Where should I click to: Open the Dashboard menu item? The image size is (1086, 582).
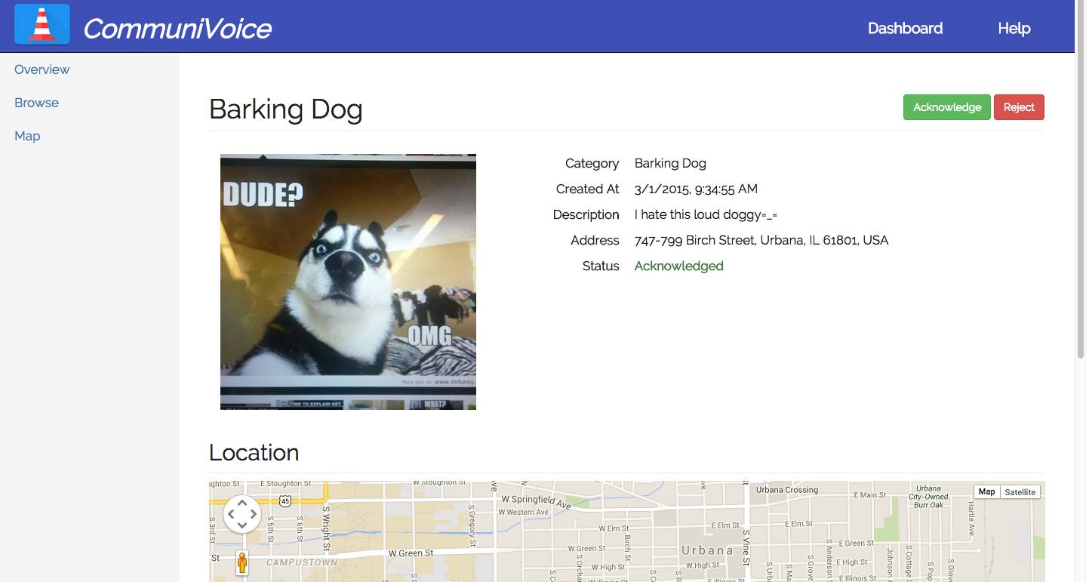[x=905, y=28]
